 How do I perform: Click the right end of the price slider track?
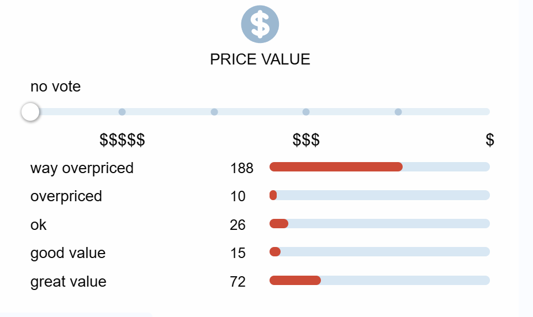(486, 112)
